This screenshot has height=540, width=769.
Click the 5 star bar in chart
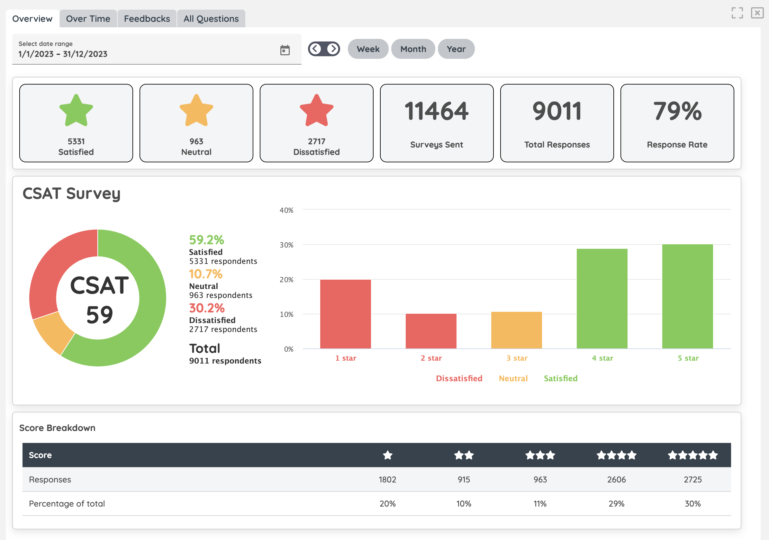(x=687, y=296)
